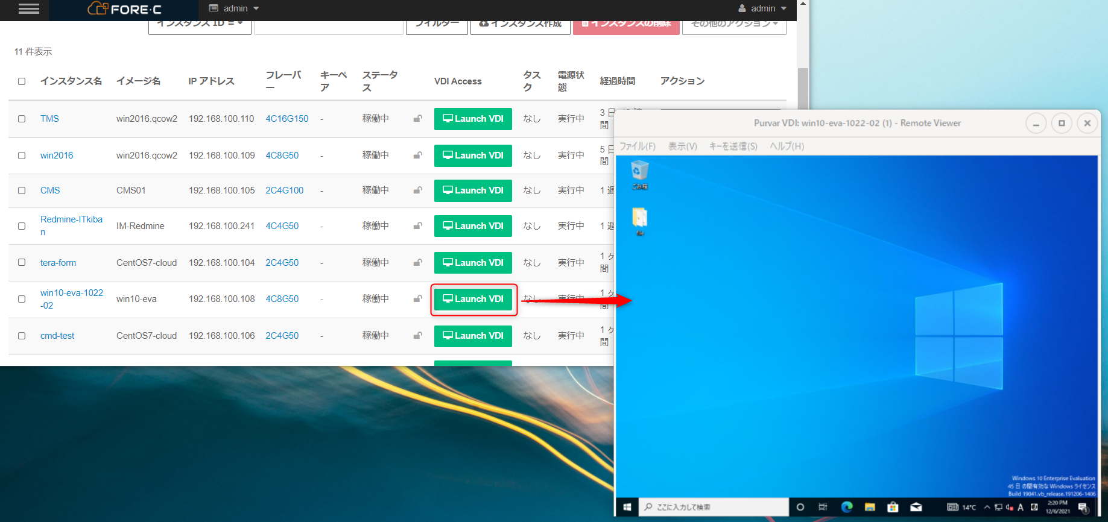This screenshot has height=522, width=1108.
Task: Launch VDI for the Redmine-ITkiban instance
Action: click(x=473, y=226)
